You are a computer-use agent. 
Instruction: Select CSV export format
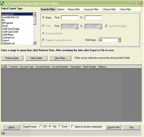[x=41, y=126]
